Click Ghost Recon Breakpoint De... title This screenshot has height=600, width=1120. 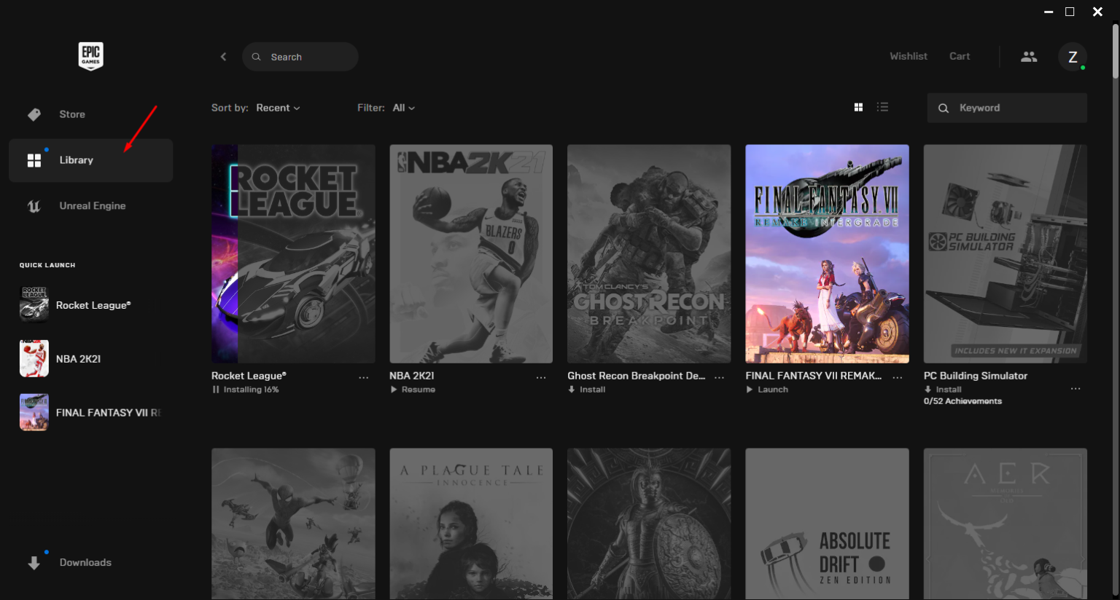(x=637, y=376)
